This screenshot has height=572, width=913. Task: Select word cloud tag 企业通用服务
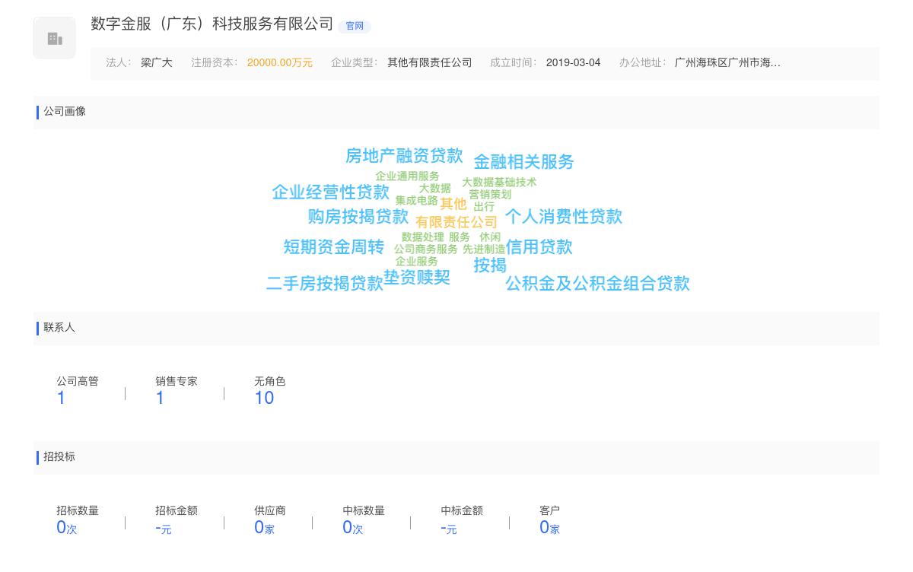(x=407, y=176)
